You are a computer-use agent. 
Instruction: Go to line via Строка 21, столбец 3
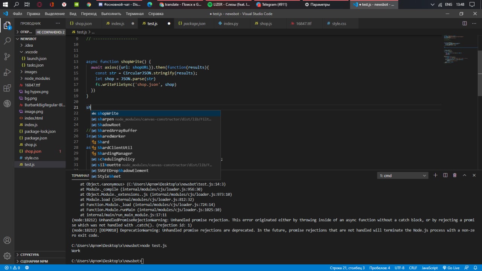(x=347, y=268)
